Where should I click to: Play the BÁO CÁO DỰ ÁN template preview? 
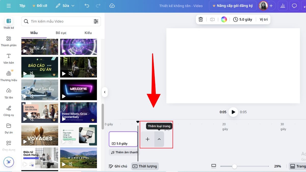pos(25,74)
